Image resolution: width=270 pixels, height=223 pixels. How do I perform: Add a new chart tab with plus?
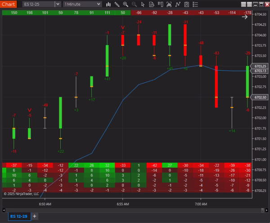pyautogui.click(x=35, y=216)
